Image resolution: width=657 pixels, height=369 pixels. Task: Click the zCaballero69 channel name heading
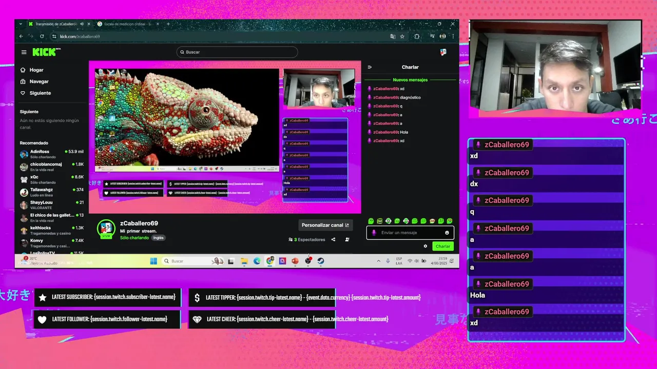(x=139, y=223)
